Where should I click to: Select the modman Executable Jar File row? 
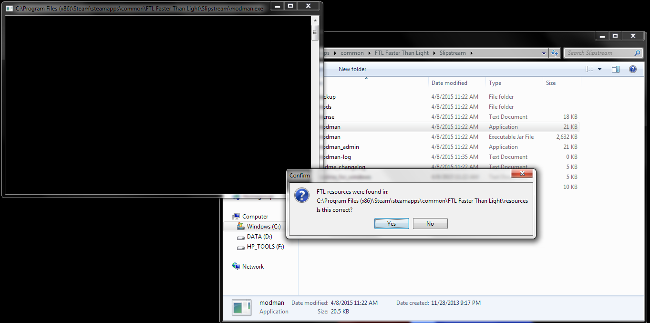point(451,137)
